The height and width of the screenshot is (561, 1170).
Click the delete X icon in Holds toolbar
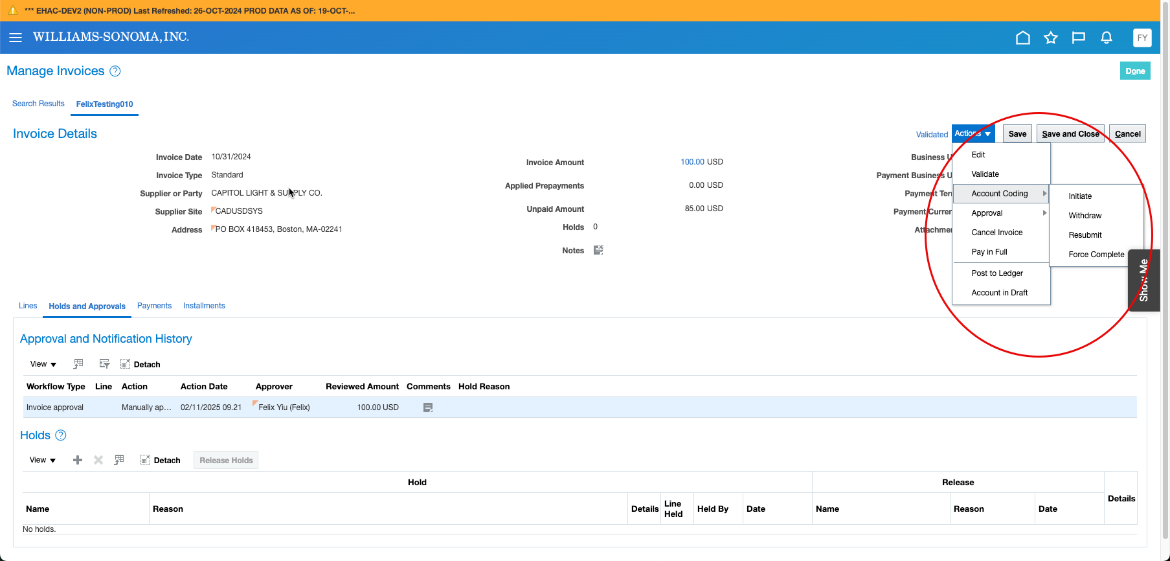(98, 460)
